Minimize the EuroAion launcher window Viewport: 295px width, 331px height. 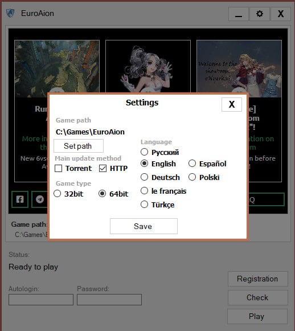[239, 14]
